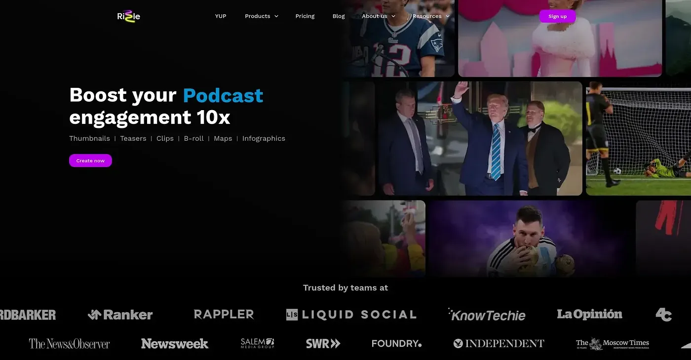Open the Blog menu item

(x=339, y=16)
